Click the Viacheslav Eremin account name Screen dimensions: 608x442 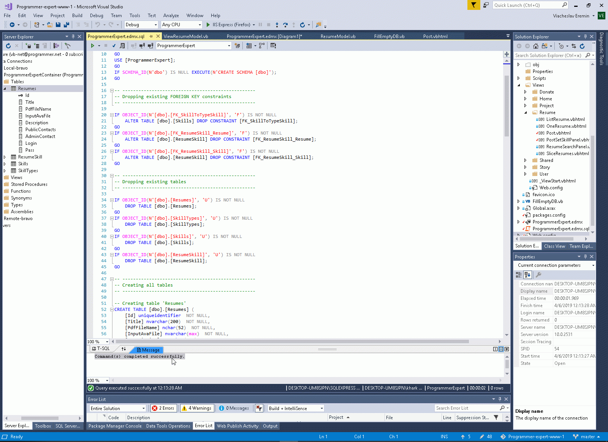[571, 16]
